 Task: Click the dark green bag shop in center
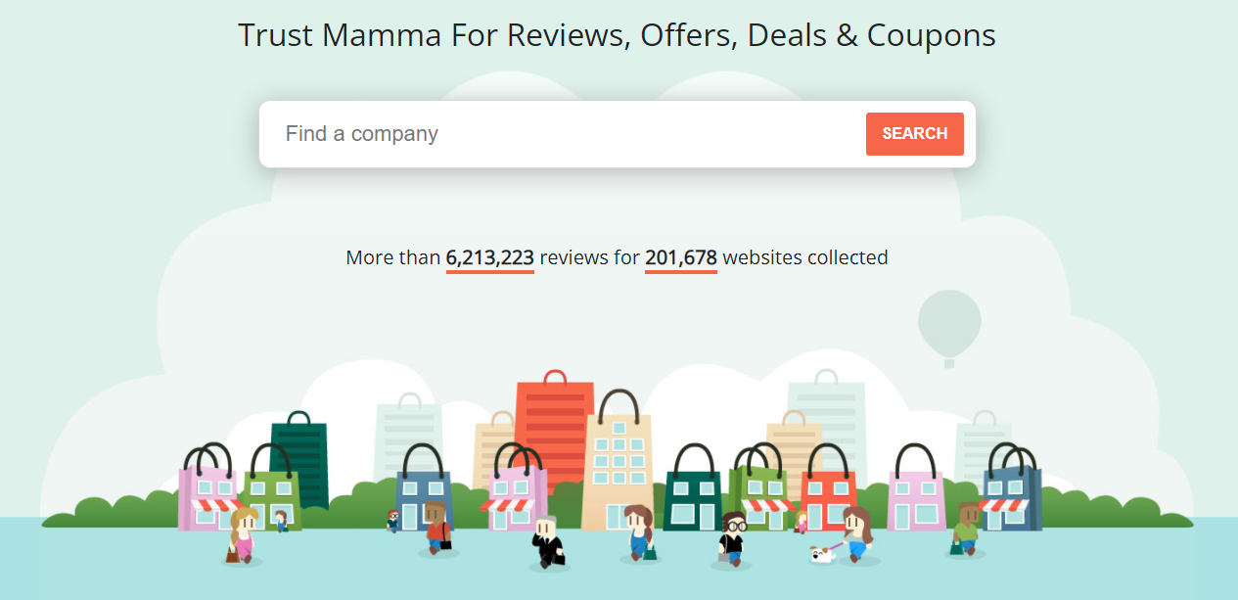[x=693, y=494]
